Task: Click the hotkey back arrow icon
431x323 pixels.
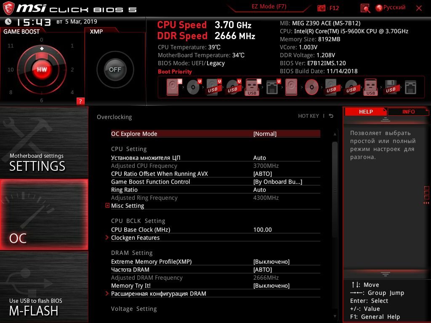Action: (331, 116)
